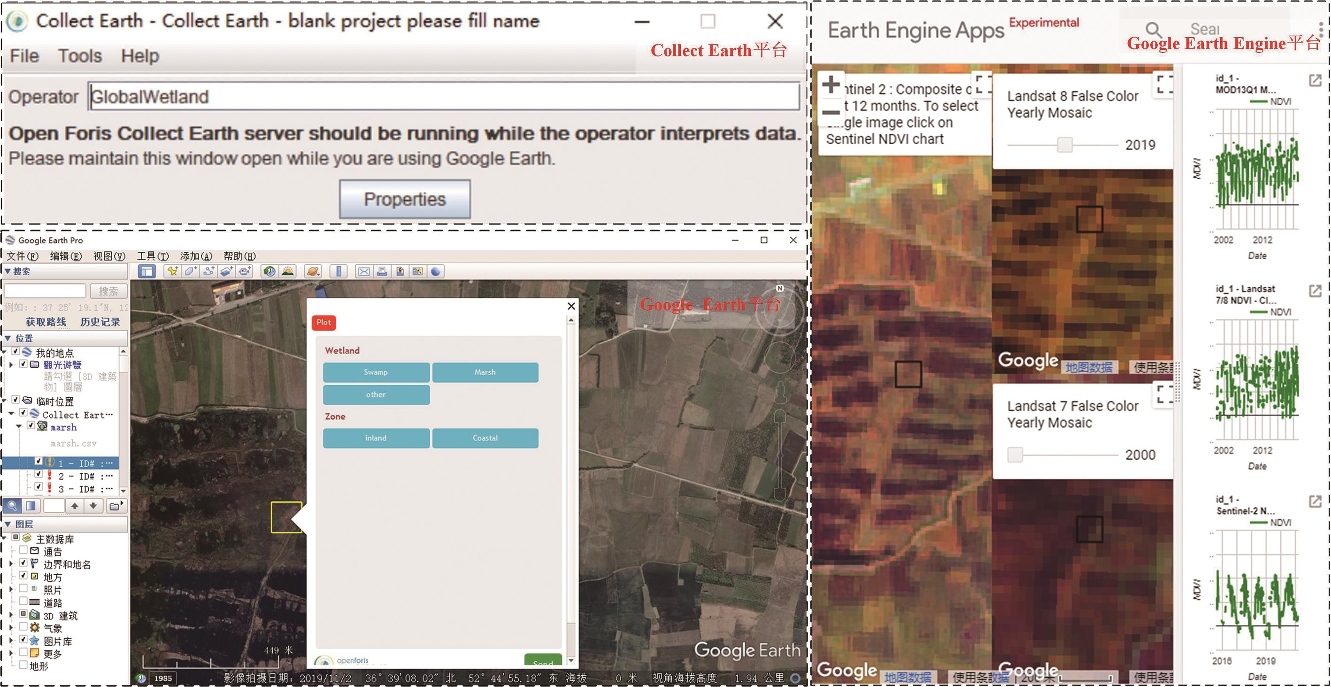
Task: Uncheck the checkbox for plot 3 - ID#
Action: coord(39,487)
